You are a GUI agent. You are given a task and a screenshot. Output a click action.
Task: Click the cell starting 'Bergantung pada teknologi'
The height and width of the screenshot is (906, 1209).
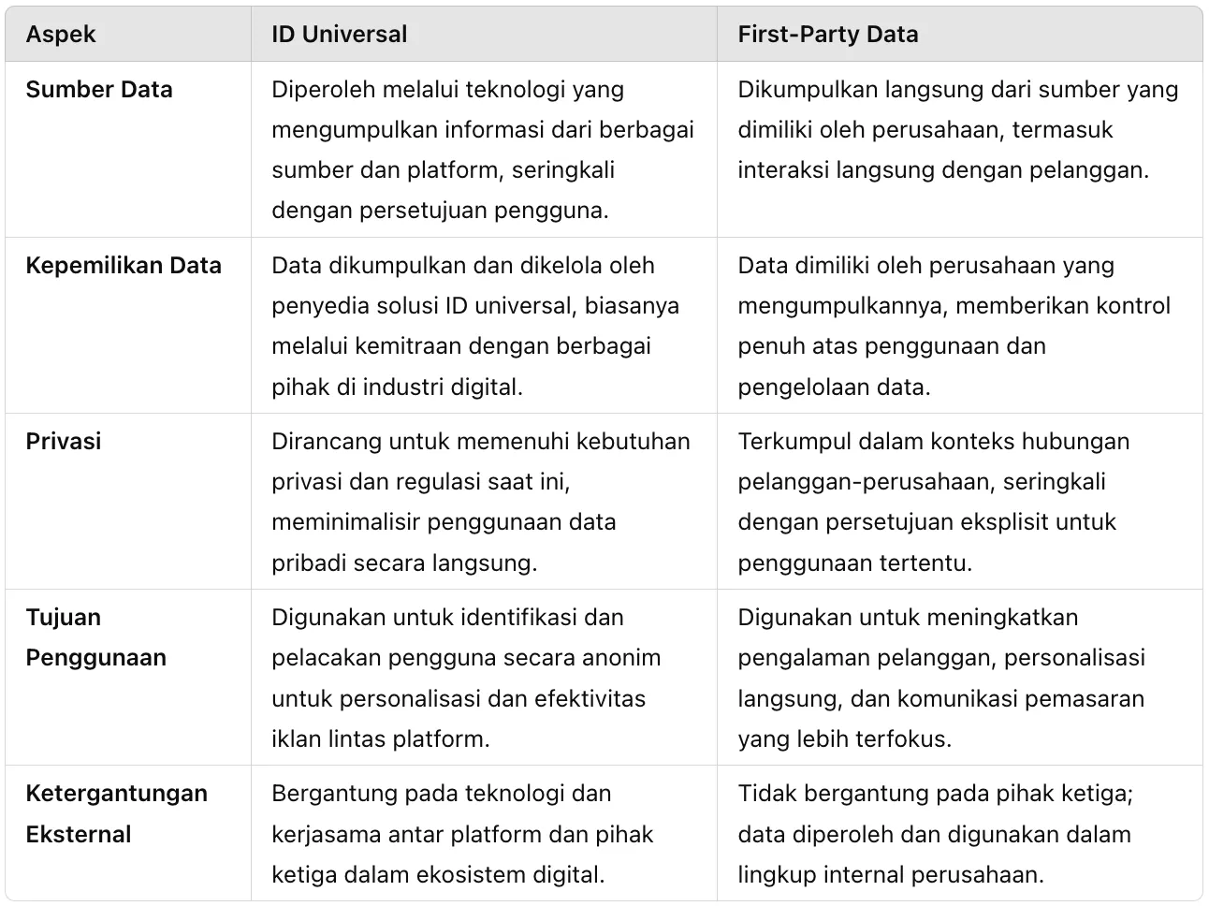462,834
